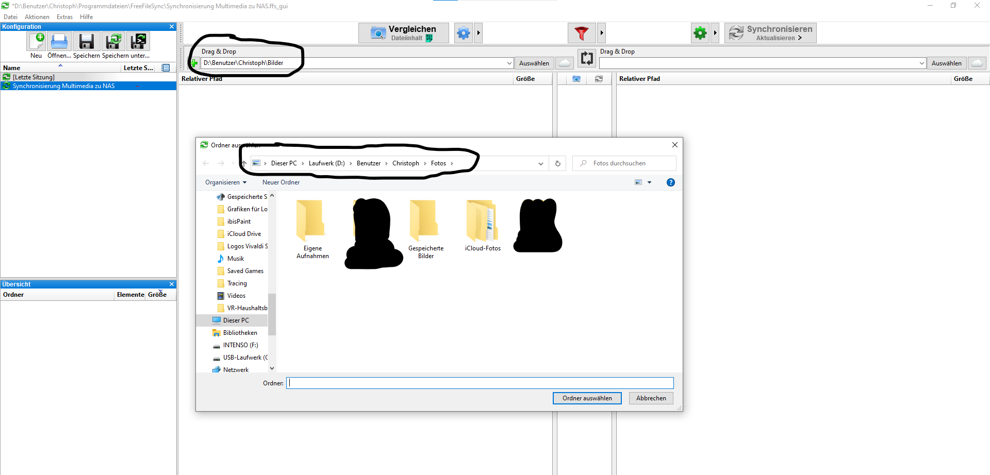Open the configuration list column options icon
This screenshot has height=475, width=990.
(166, 67)
